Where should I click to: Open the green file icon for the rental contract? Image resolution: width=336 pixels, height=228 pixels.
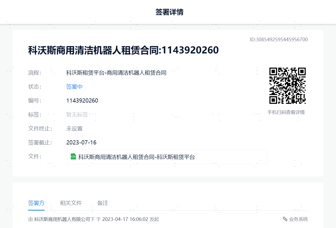coord(73,157)
